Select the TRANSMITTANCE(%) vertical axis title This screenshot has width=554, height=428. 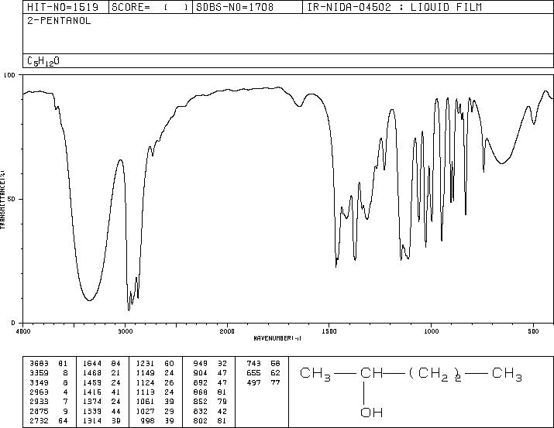coord(2,199)
